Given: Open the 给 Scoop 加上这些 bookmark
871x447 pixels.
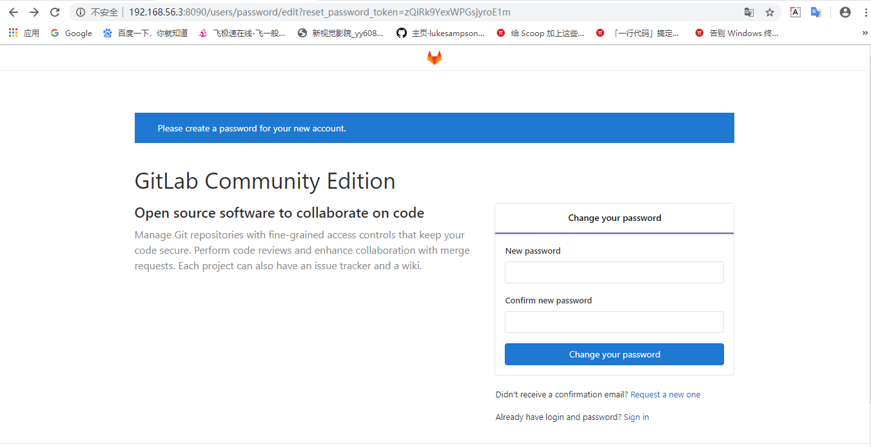Looking at the screenshot, I should [x=540, y=33].
